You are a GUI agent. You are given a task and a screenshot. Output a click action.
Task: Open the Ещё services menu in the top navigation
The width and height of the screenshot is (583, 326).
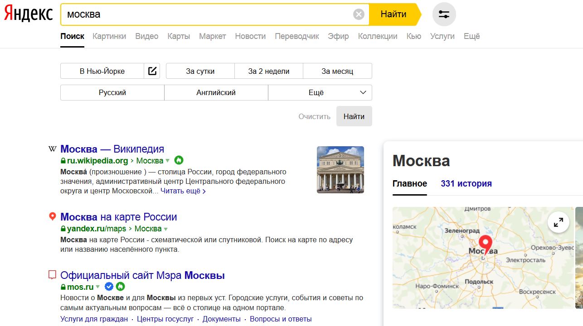[x=471, y=36]
